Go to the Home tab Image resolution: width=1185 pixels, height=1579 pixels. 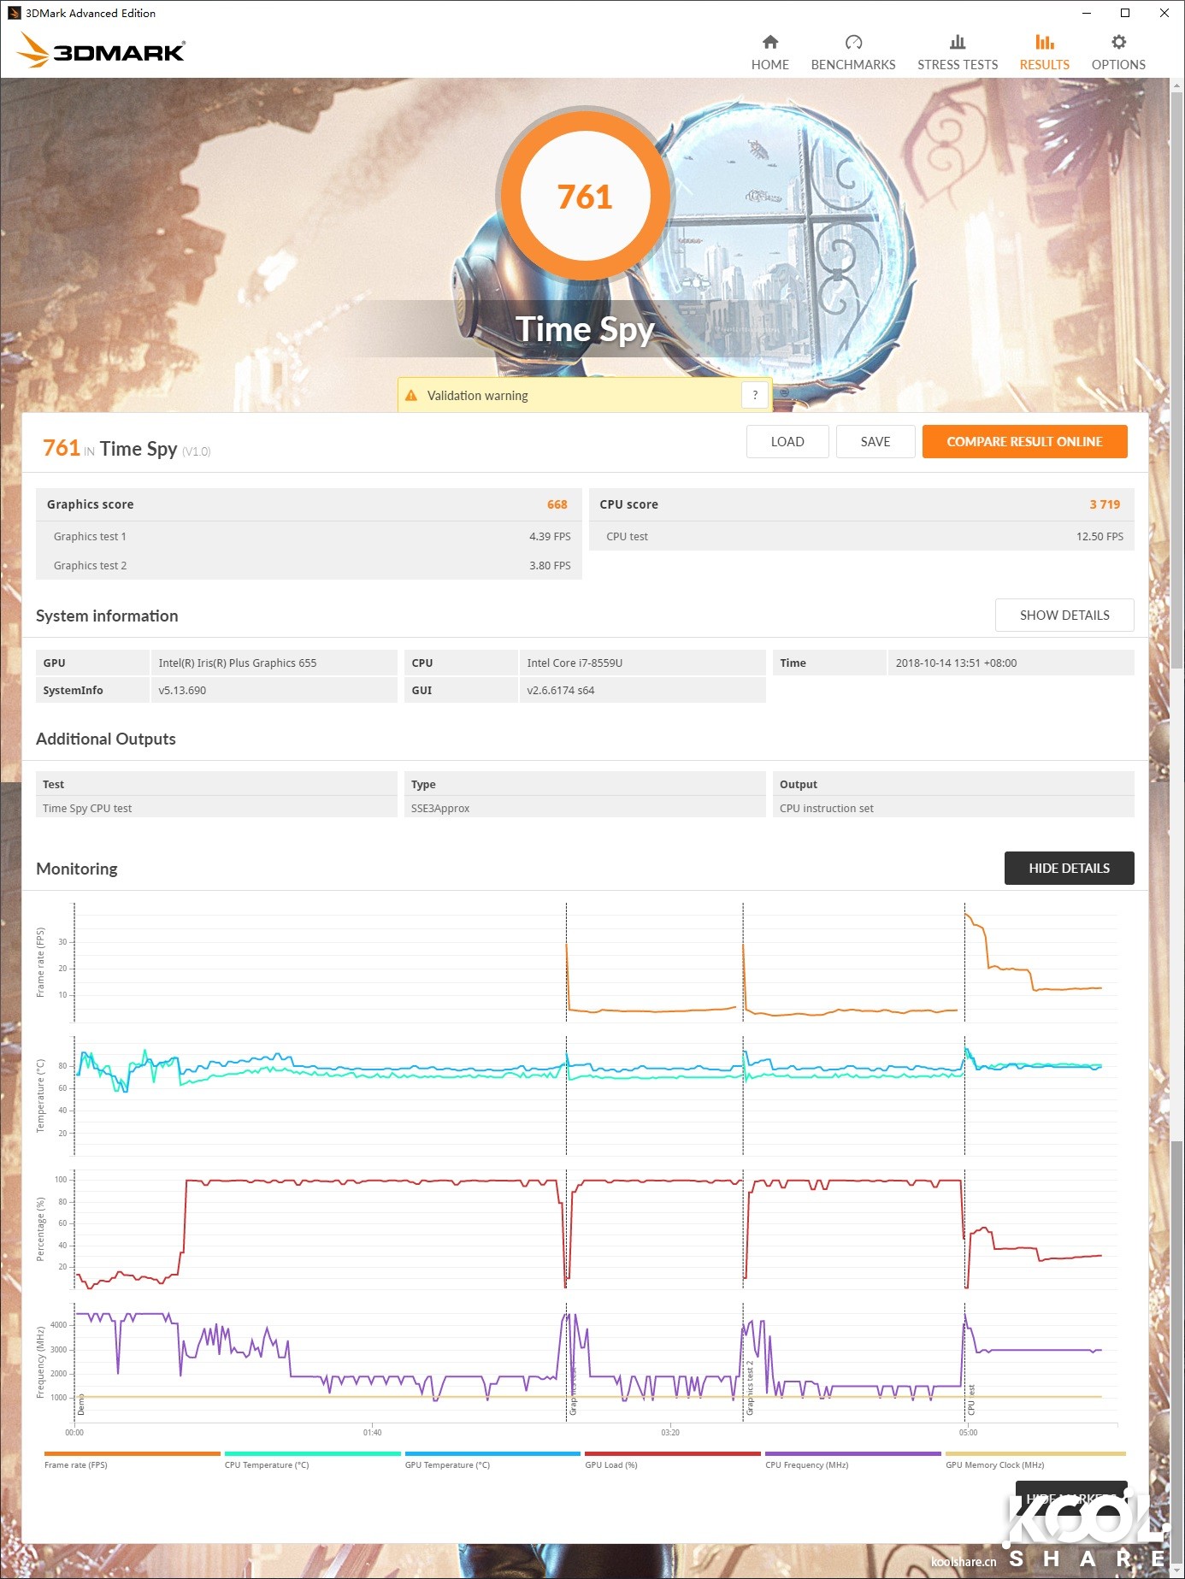770,52
